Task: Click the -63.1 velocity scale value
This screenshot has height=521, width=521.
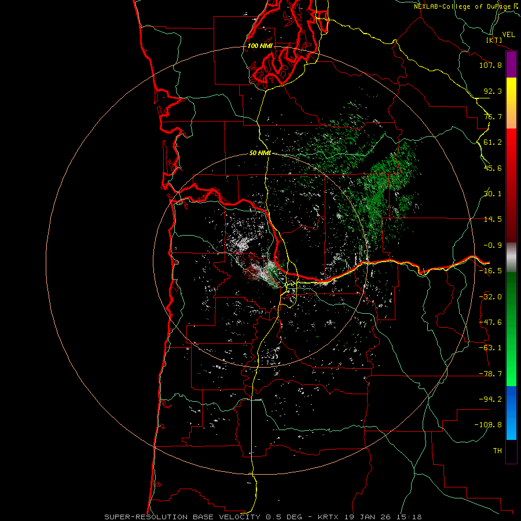Action: 490,348
